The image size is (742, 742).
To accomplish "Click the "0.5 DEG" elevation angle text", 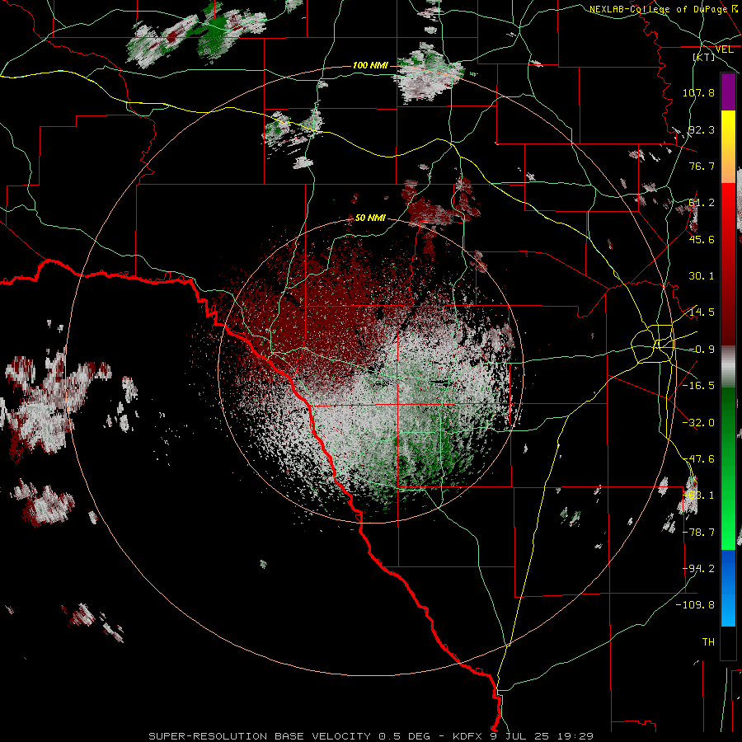I will [x=404, y=736].
